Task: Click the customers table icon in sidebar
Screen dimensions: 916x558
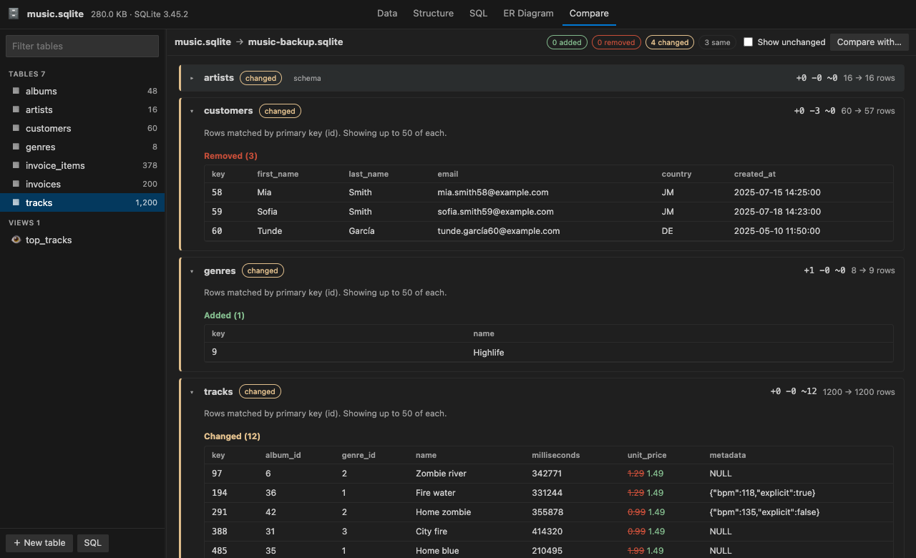Action: [x=16, y=128]
